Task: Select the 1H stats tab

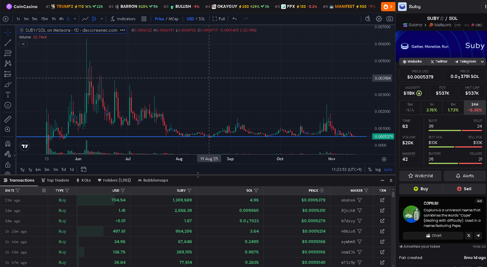Action: (x=431, y=107)
